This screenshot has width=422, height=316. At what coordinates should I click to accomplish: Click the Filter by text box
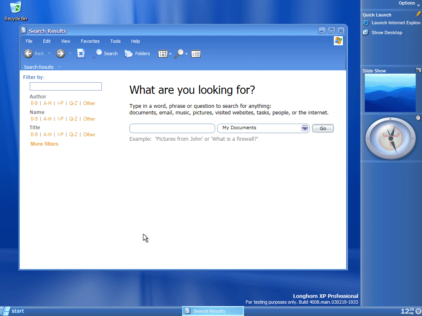(x=66, y=86)
